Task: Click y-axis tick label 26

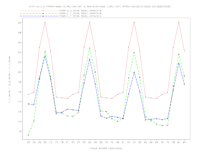Action: (20, 42)
